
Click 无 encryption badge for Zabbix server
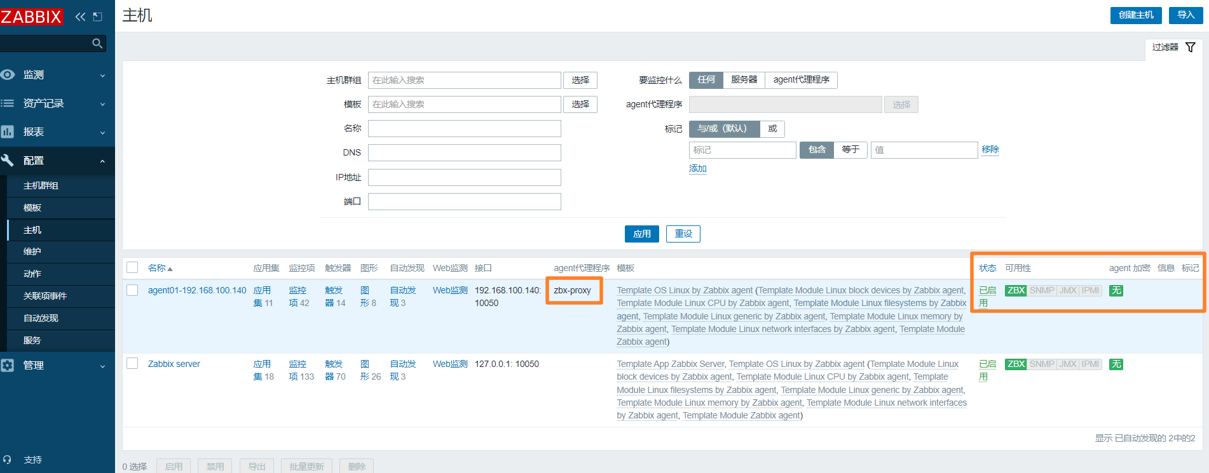[1116, 364]
